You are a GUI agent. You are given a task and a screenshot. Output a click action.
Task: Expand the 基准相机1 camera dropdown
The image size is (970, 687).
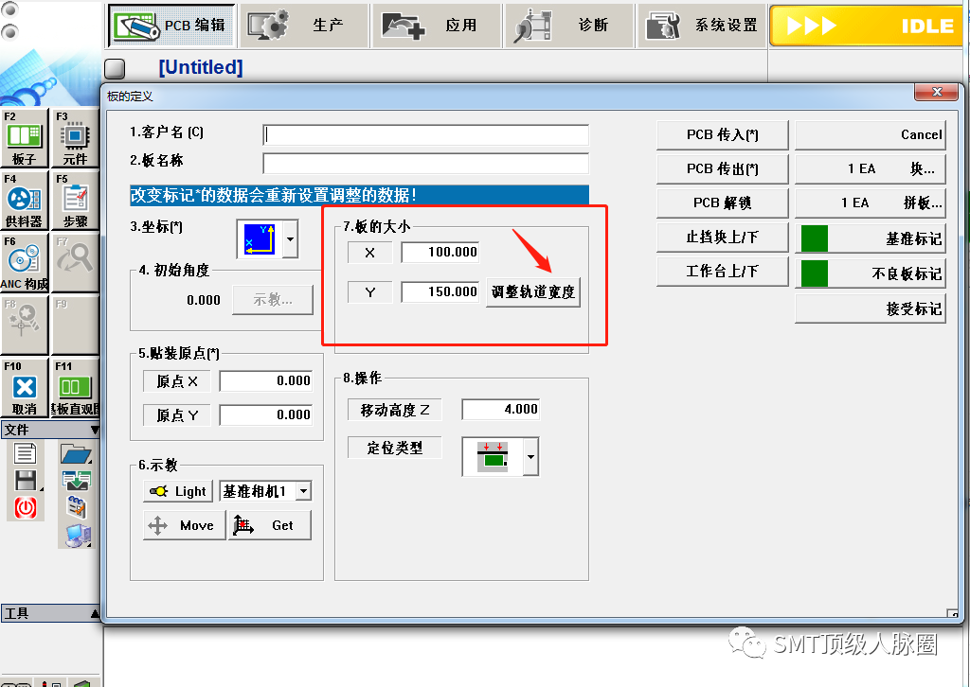(303, 491)
